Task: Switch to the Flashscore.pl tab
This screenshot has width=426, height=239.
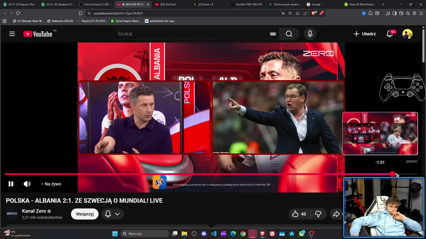Action: pyautogui.click(x=285, y=4)
